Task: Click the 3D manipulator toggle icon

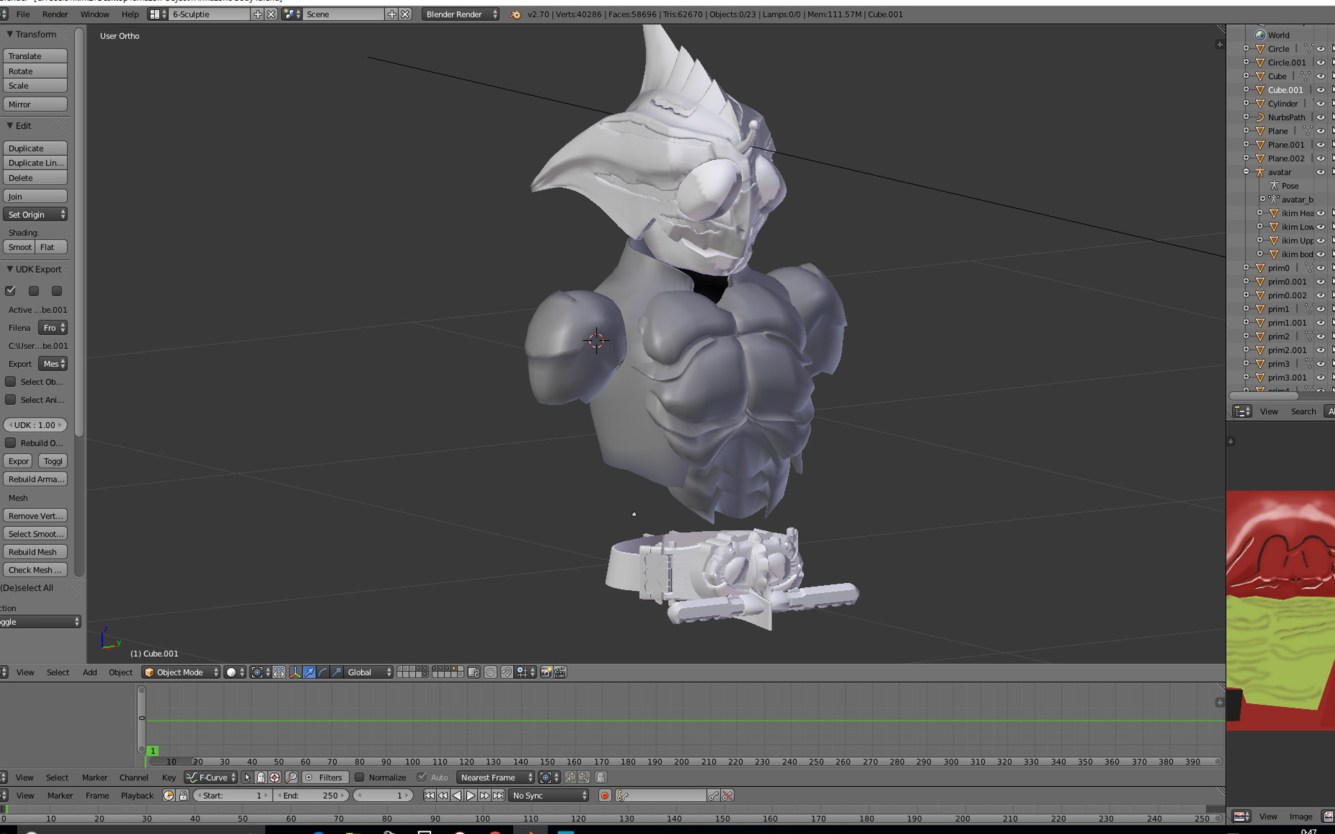Action: pos(296,672)
